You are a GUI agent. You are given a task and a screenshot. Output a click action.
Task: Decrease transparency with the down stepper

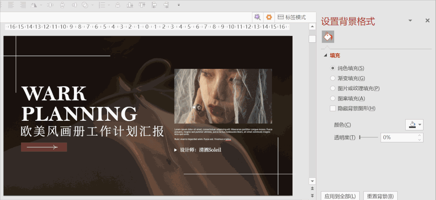(x=419, y=140)
